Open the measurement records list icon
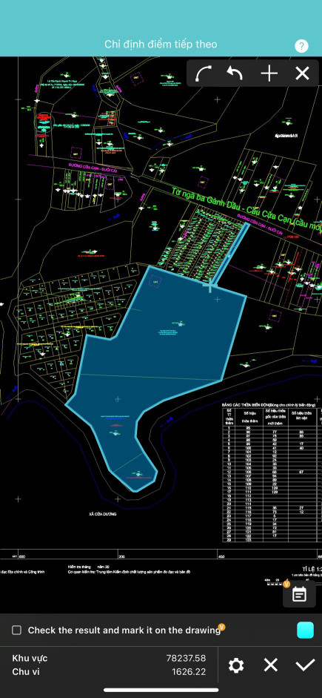Viewport: 322px width, 698px height. [x=299, y=594]
